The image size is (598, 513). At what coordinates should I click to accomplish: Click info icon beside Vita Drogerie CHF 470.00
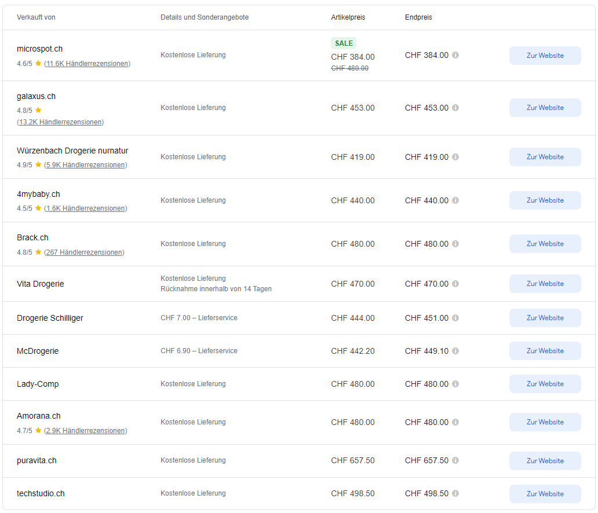tap(455, 284)
